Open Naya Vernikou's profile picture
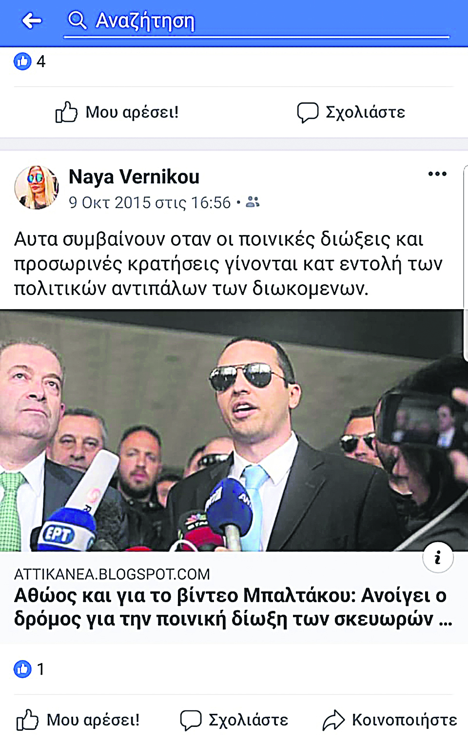Image resolution: width=468 pixels, height=744 pixels. [x=37, y=187]
